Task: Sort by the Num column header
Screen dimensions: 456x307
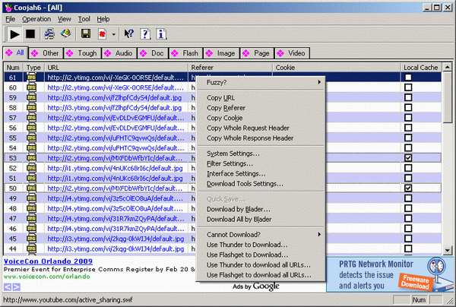Action: (14, 68)
